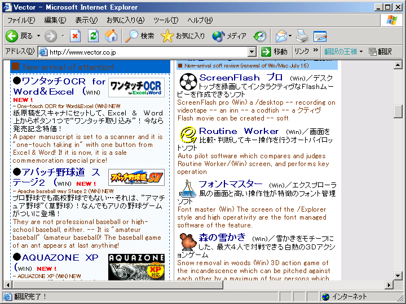Click the bear icon for 森の雪かき
406x304 pixels.
click(188, 242)
